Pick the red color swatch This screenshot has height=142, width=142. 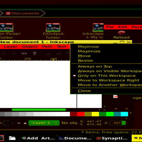(81, 114)
